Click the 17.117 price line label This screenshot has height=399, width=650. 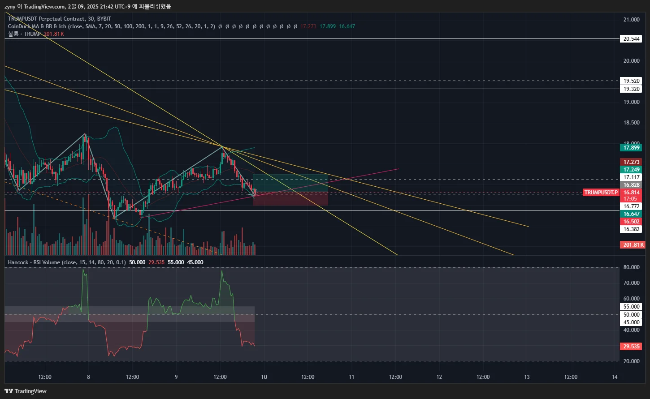tap(632, 178)
